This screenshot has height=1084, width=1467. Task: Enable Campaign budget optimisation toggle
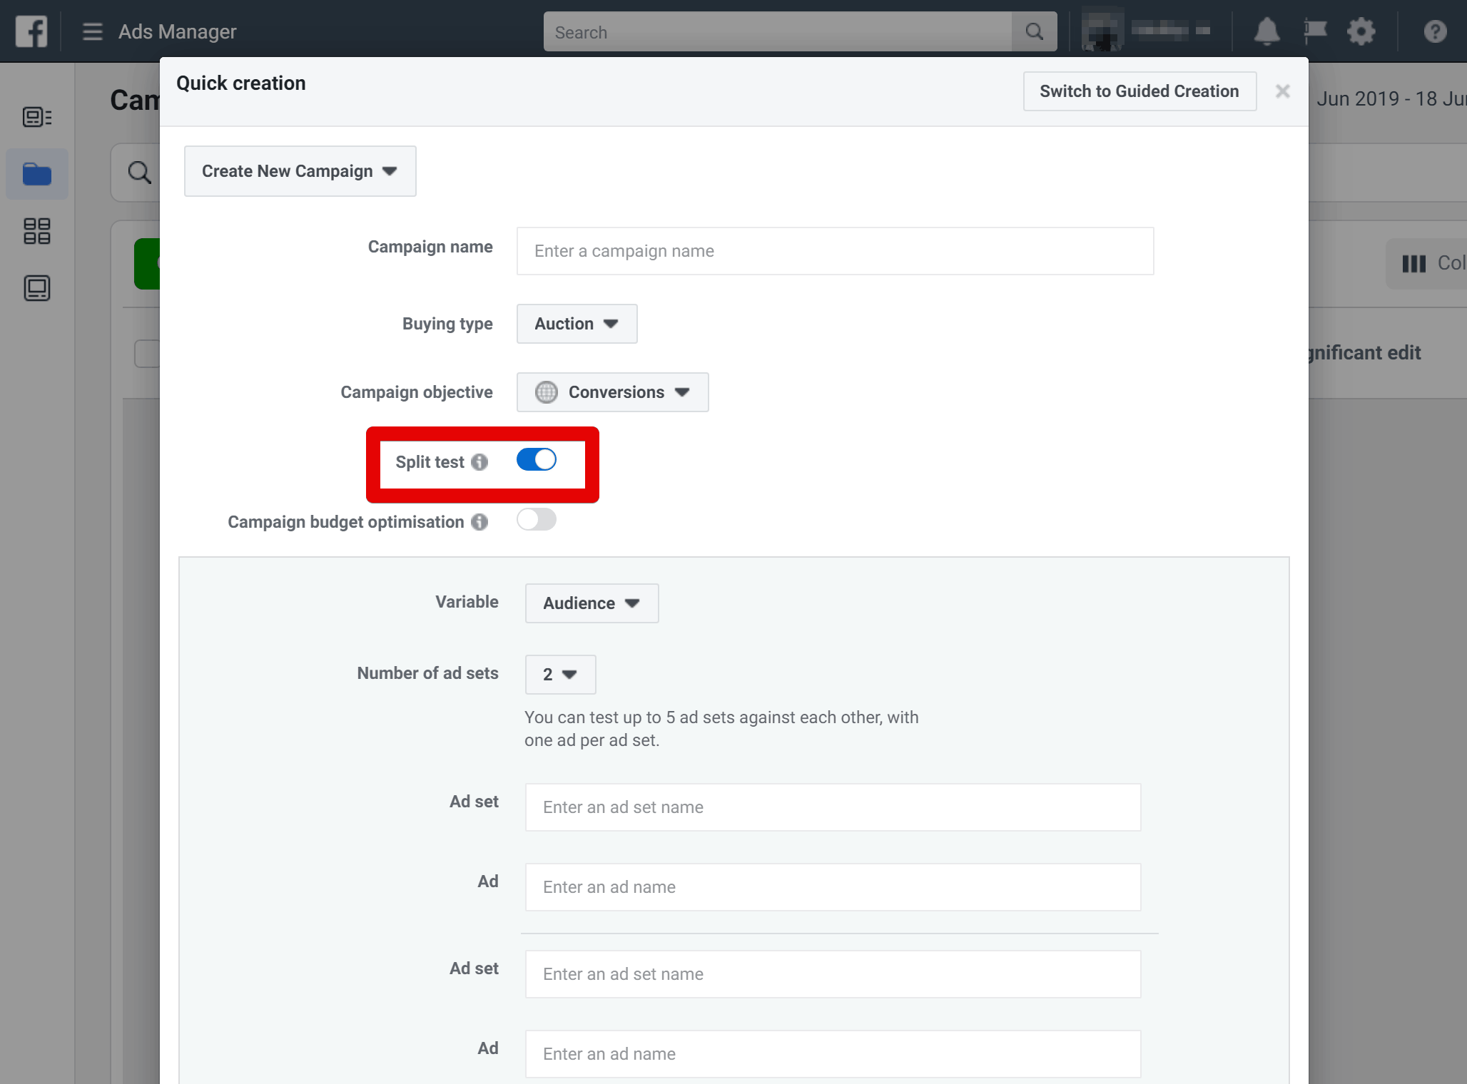click(x=537, y=520)
